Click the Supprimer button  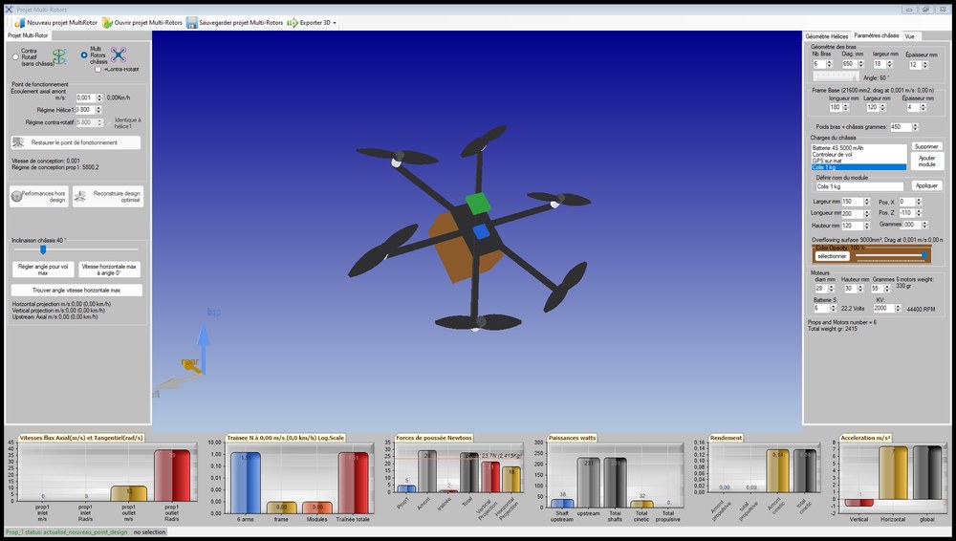[926, 146]
